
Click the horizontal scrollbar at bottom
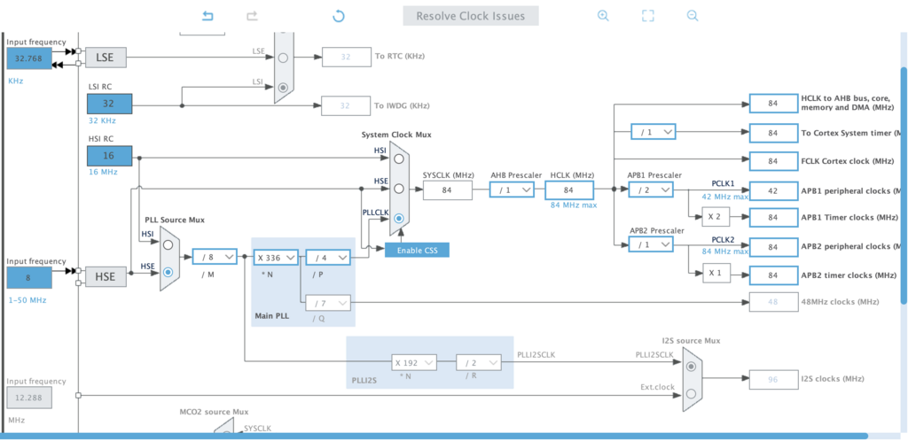click(x=443, y=436)
